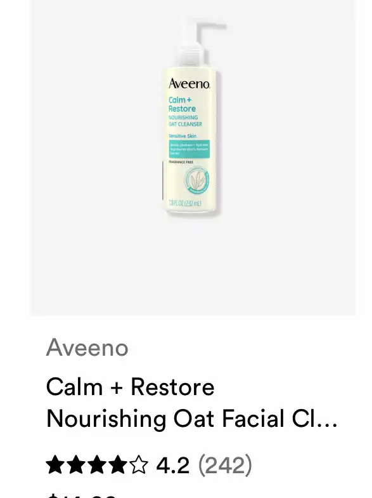Click the second filled rating star

point(76,465)
